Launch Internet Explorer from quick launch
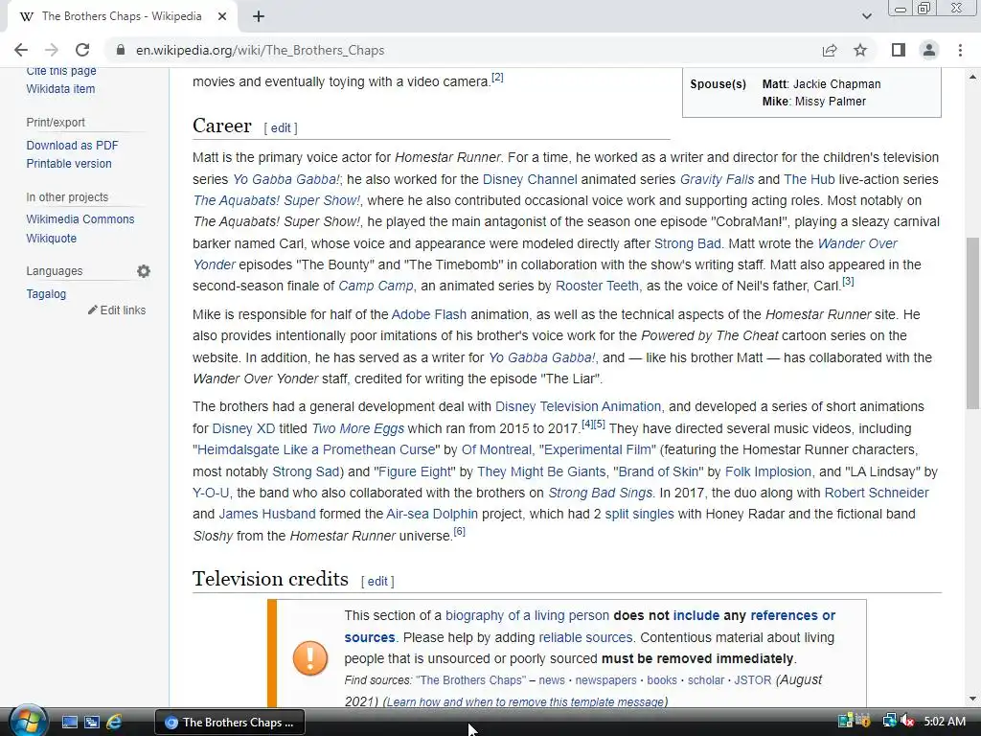 click(115, 723)
